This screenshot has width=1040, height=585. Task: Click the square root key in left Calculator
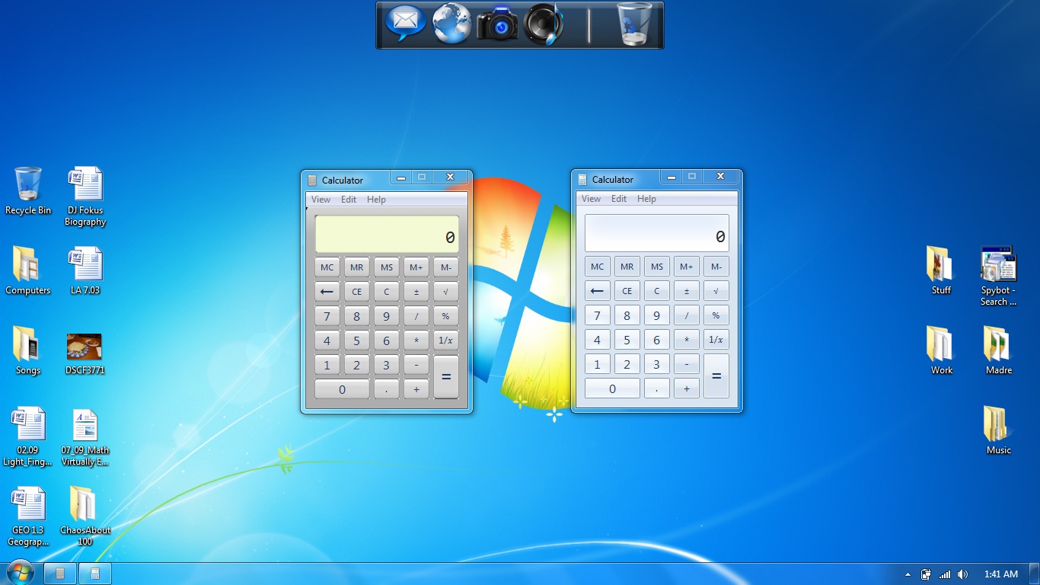[x=446, y=292]
